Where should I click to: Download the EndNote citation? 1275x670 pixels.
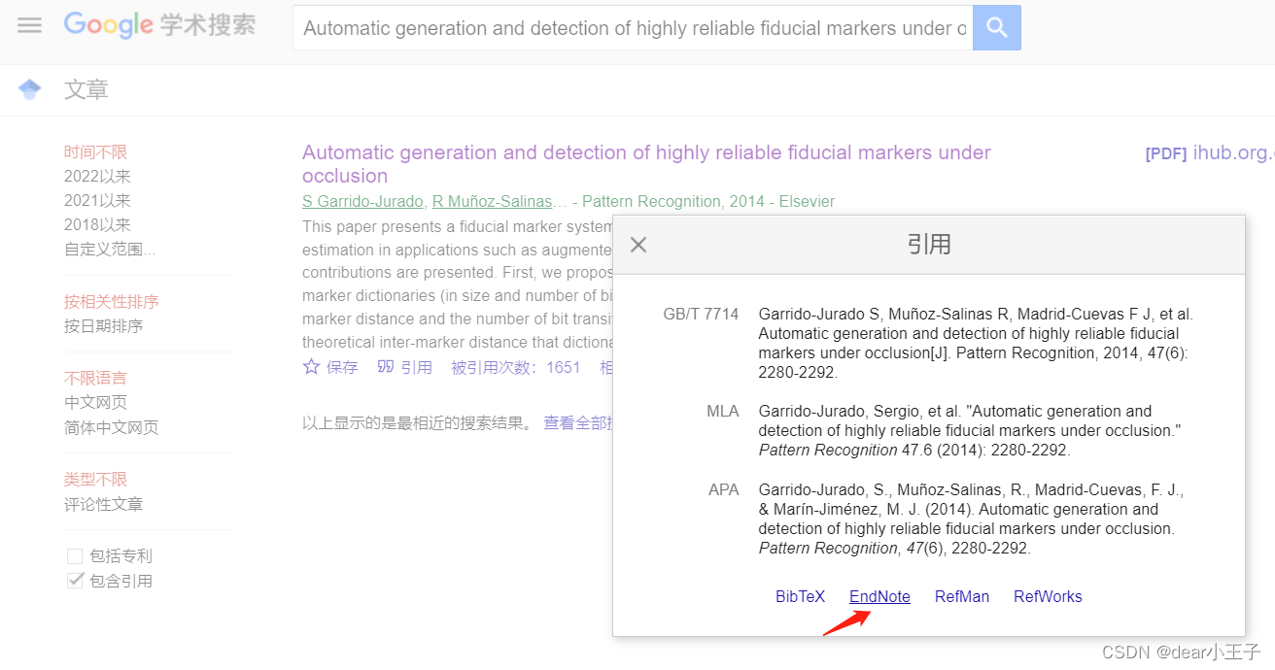click(879, 597)
